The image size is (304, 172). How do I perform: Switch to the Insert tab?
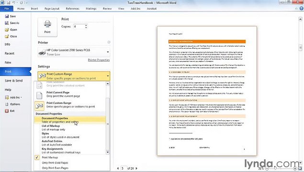pyautogui.click(x=34, y=9)
